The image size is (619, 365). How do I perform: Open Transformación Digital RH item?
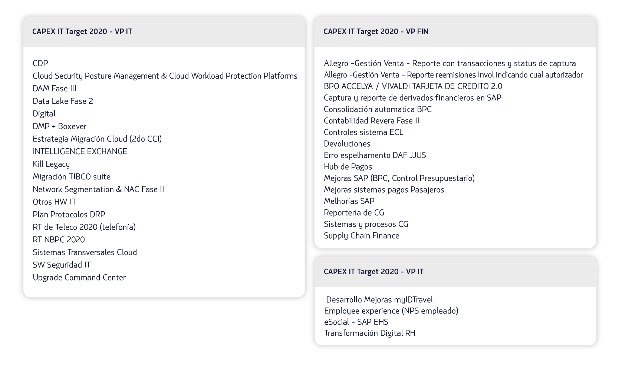click(370, 333)
